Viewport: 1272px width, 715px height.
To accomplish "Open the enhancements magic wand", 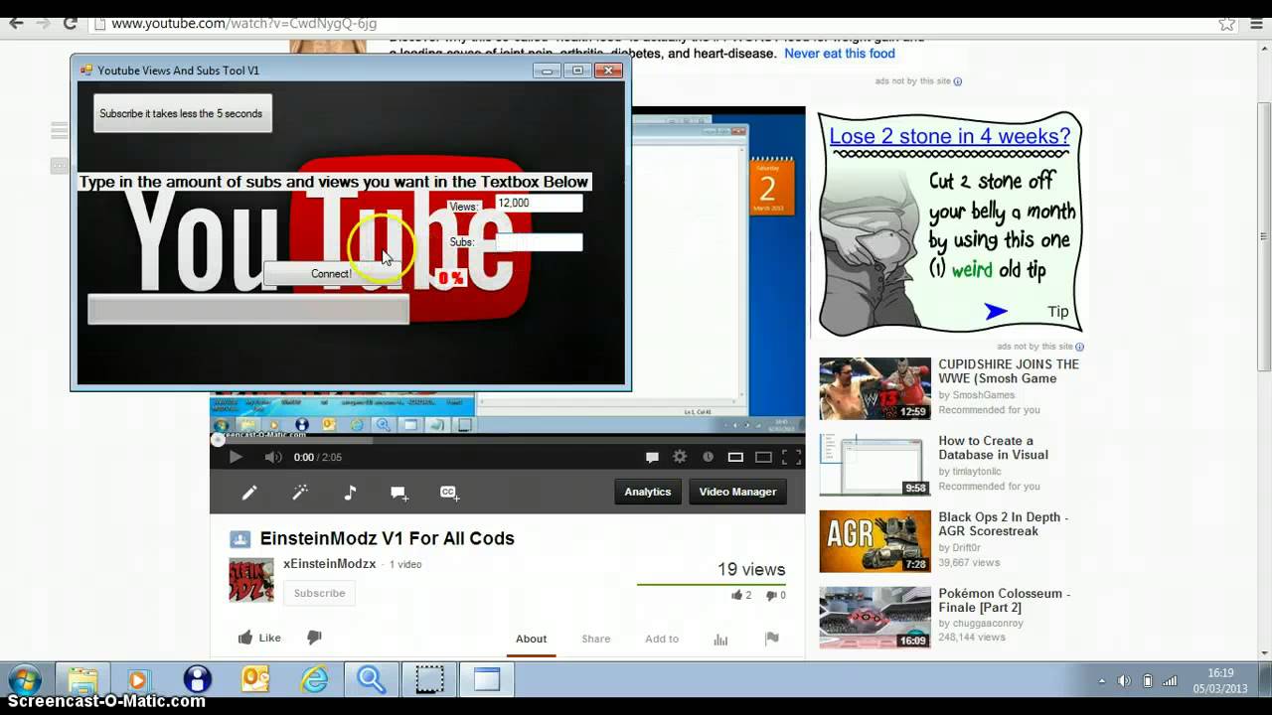I will [x=299, y=493].
